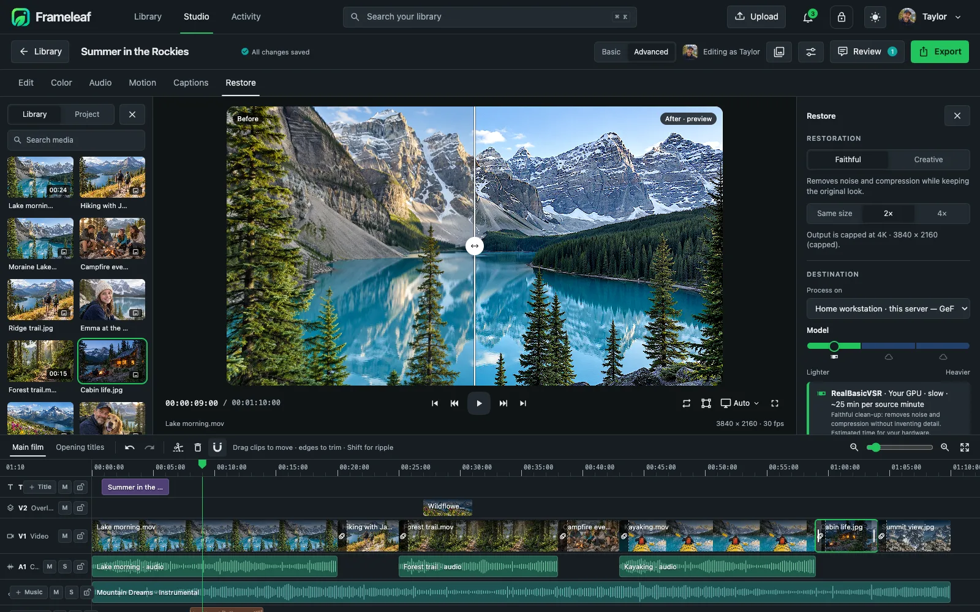
Task: Select 4× upscale size option
Action: pos(942,214)
